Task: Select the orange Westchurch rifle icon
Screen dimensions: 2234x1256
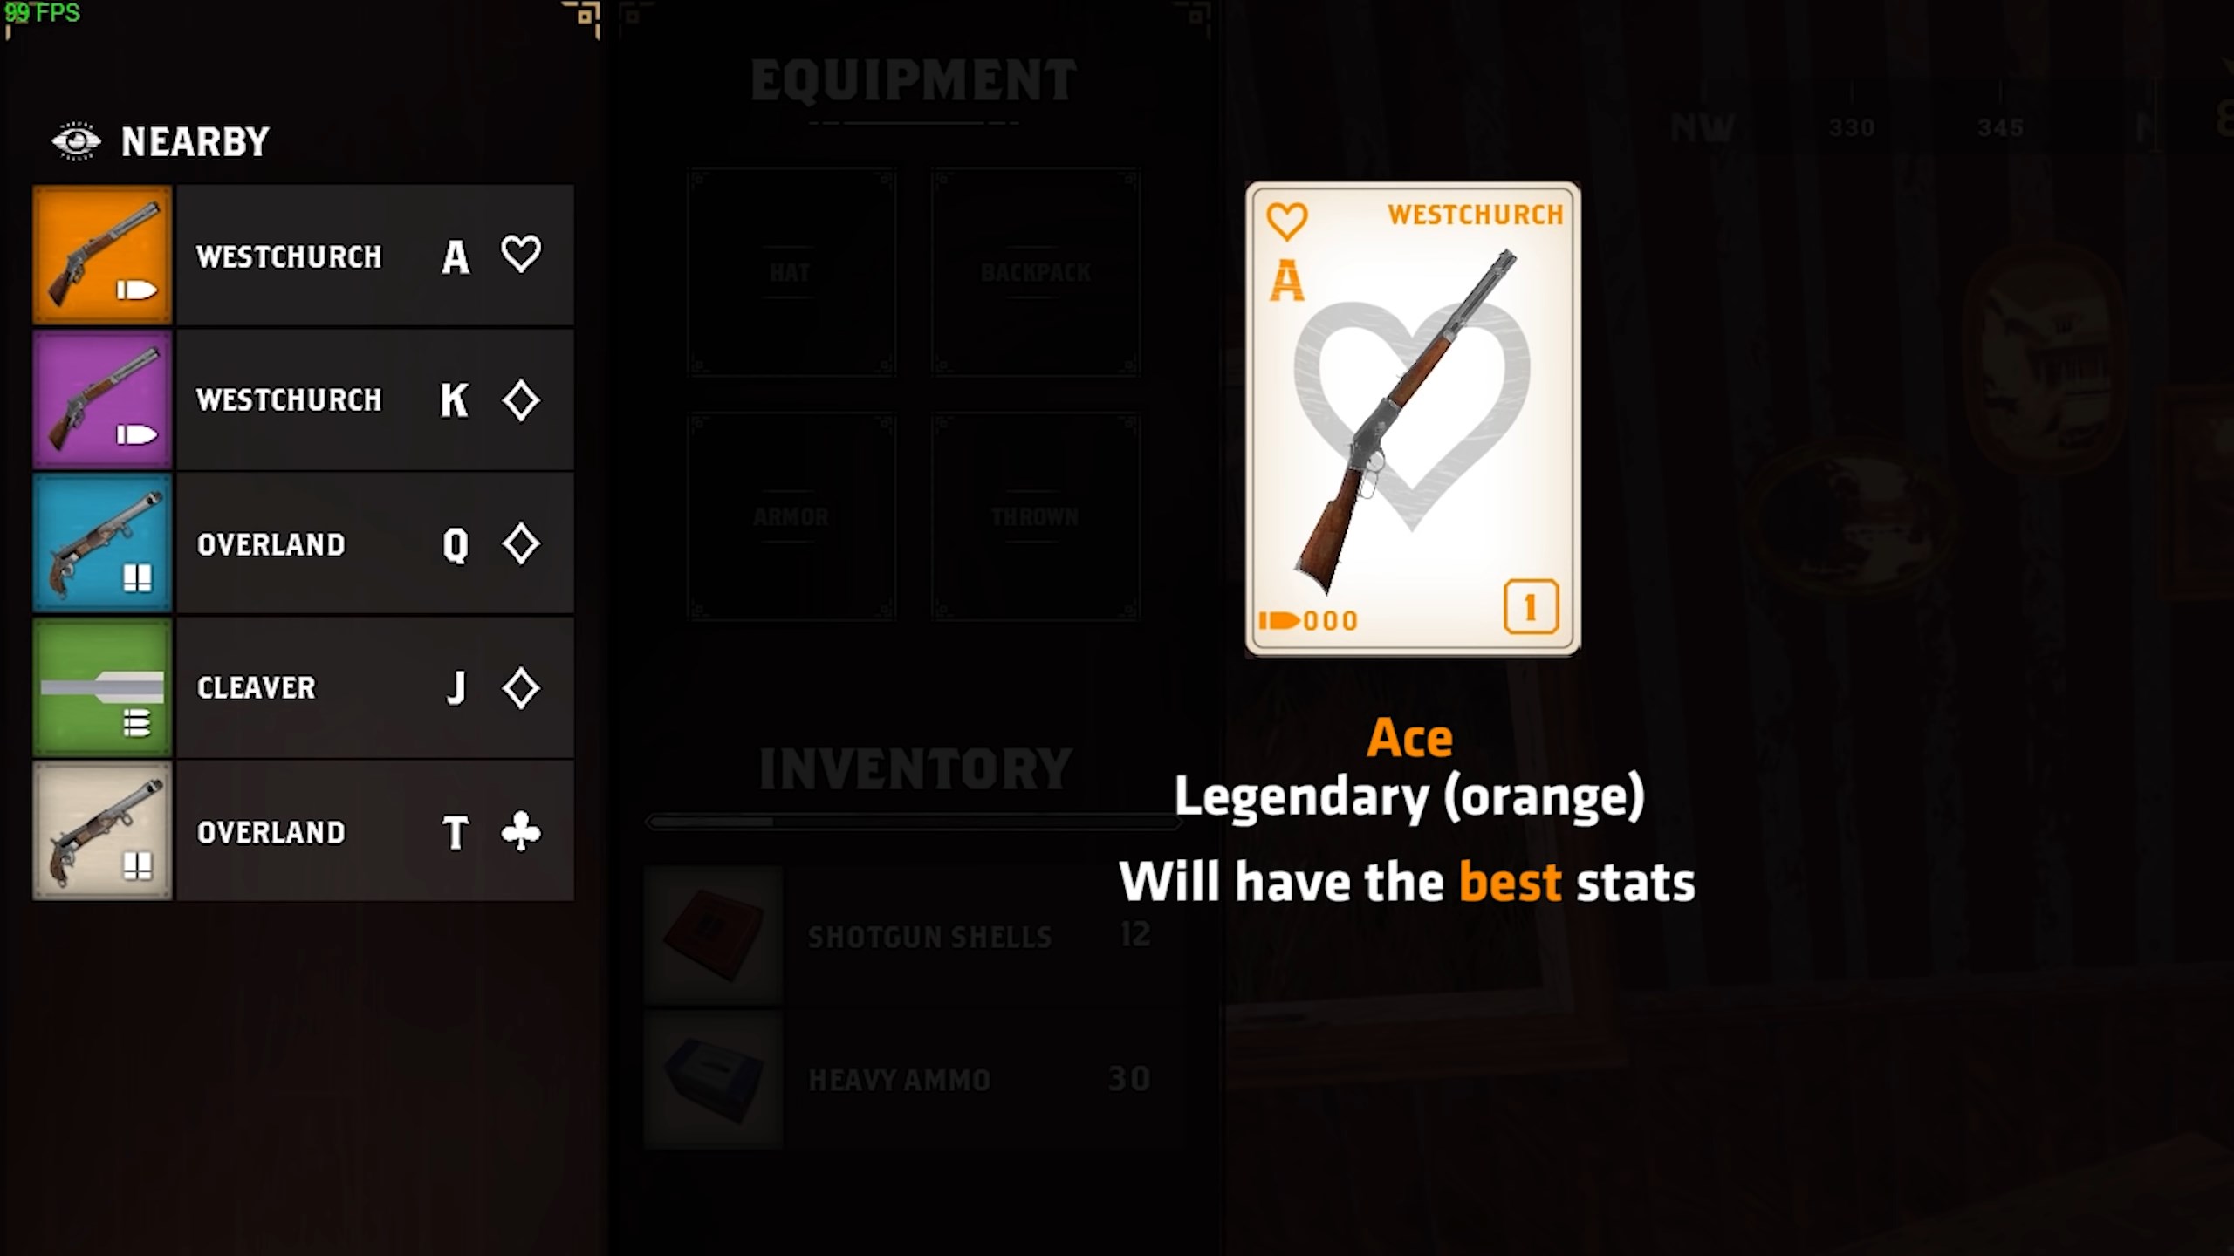Action: pos(102,255)
